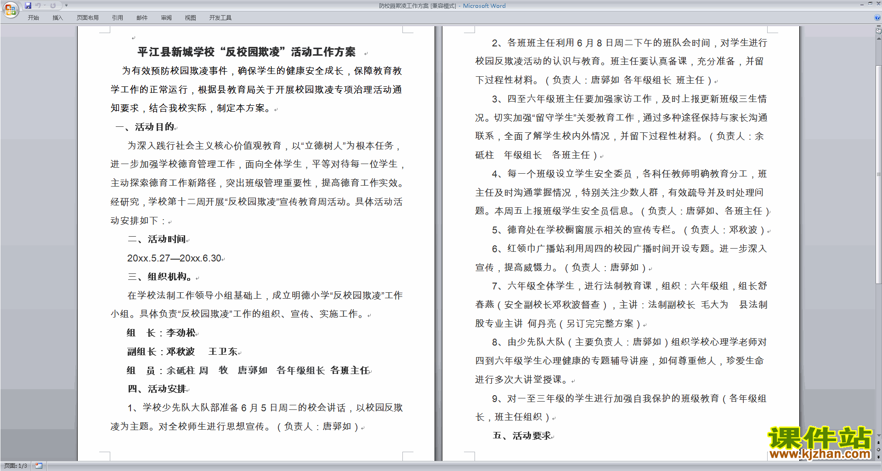
Task: Click the 页面: 1/3 status bar indicator
Action: (16, 466)
